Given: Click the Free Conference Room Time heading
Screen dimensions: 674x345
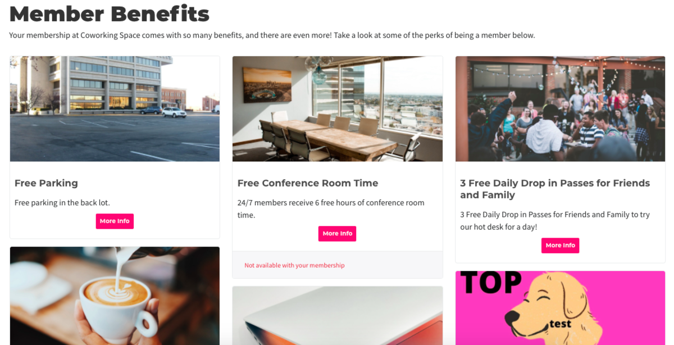Looking at the screenshot, I should [x=308, y=183].
